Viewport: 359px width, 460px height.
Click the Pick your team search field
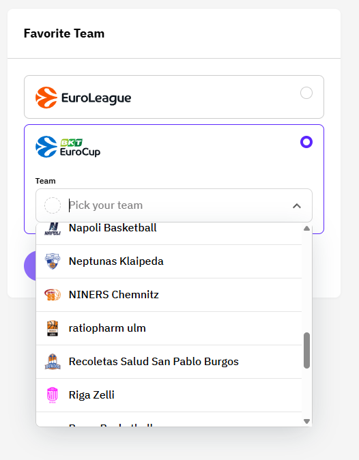click(174, 205)
